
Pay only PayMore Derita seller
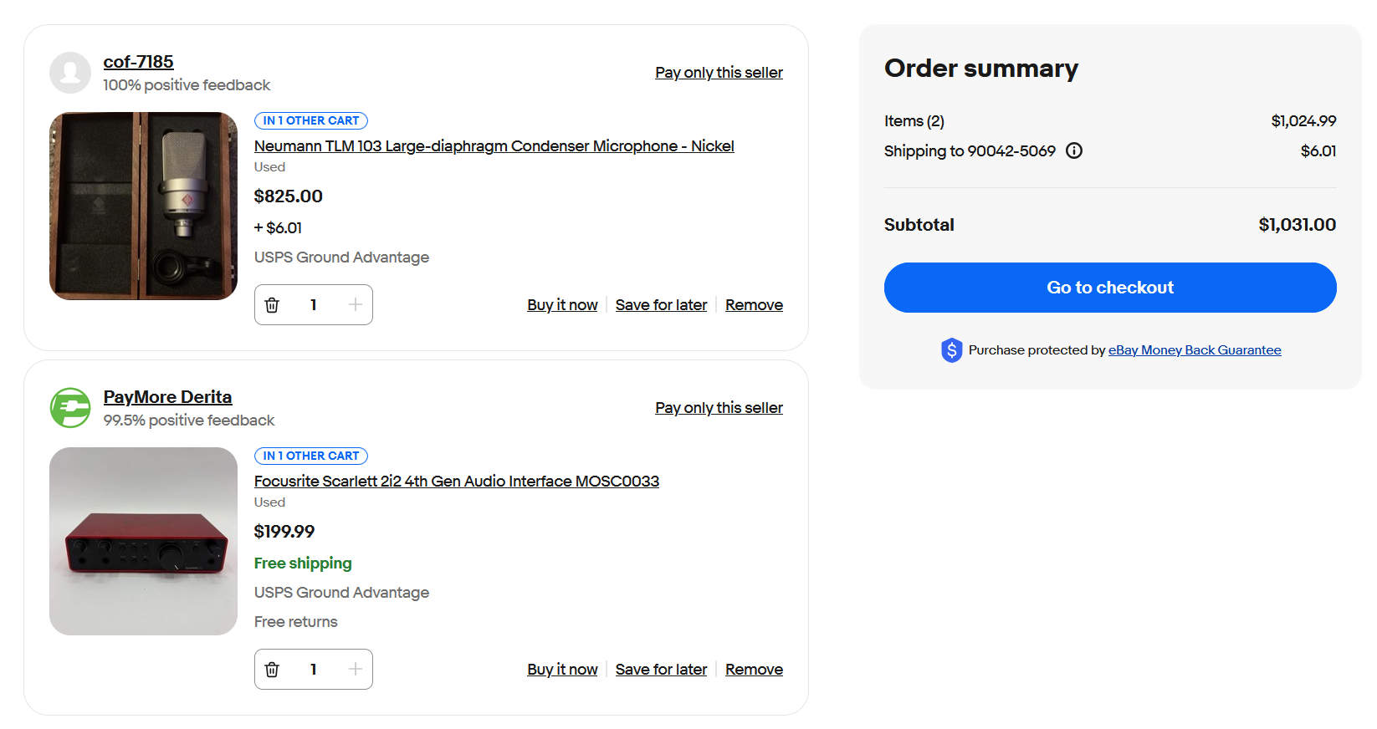(x=719, y=408)
